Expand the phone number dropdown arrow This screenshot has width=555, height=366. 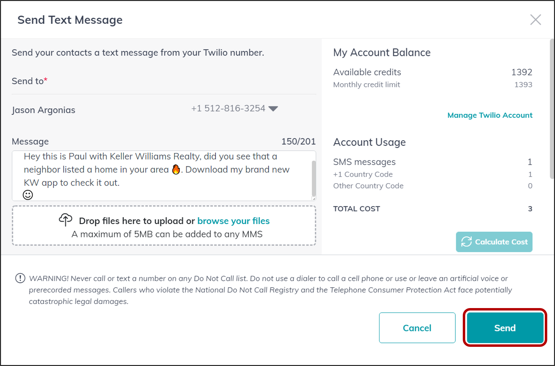[273, 109]
